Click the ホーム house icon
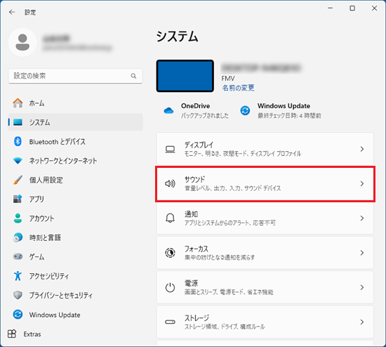This screenshot has height=347, width=386. point(18,103)
